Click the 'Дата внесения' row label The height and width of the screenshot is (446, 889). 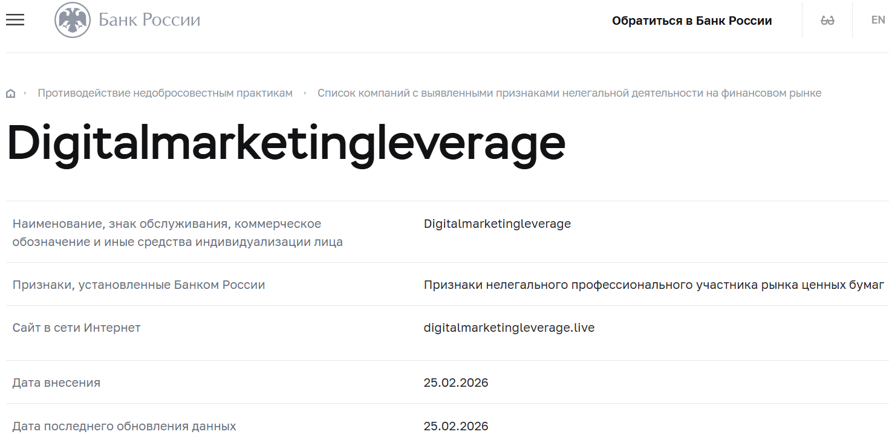(57, 382)
